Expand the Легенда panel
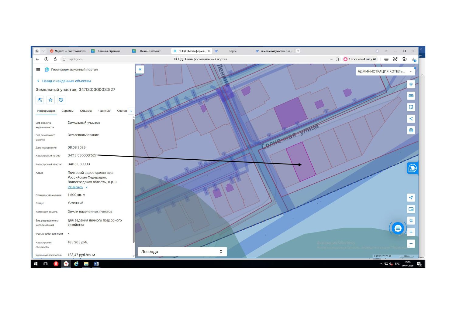Image resolution: width=456 pixels, height=322 pixels. coord(182,252)
